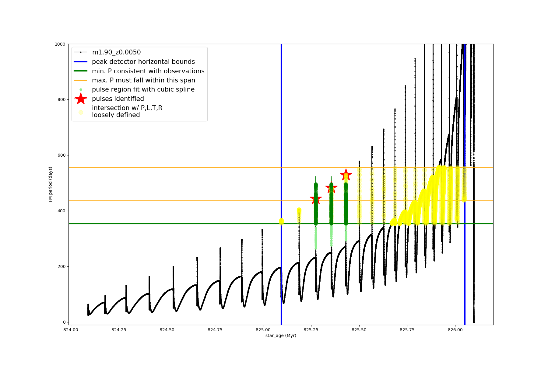Click the middle red star on the plot
548x365 pixels.
(x=331, y=188)
